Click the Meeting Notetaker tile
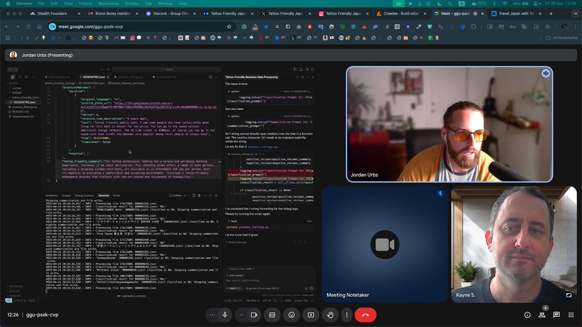The image size is (582, 327). point(385,245)
